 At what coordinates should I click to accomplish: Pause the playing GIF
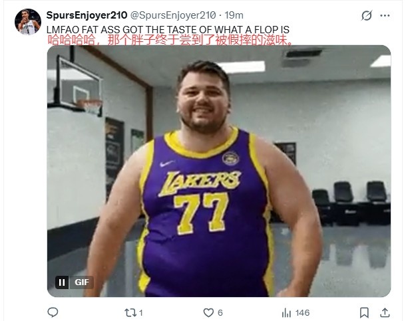tap(62, 282)
